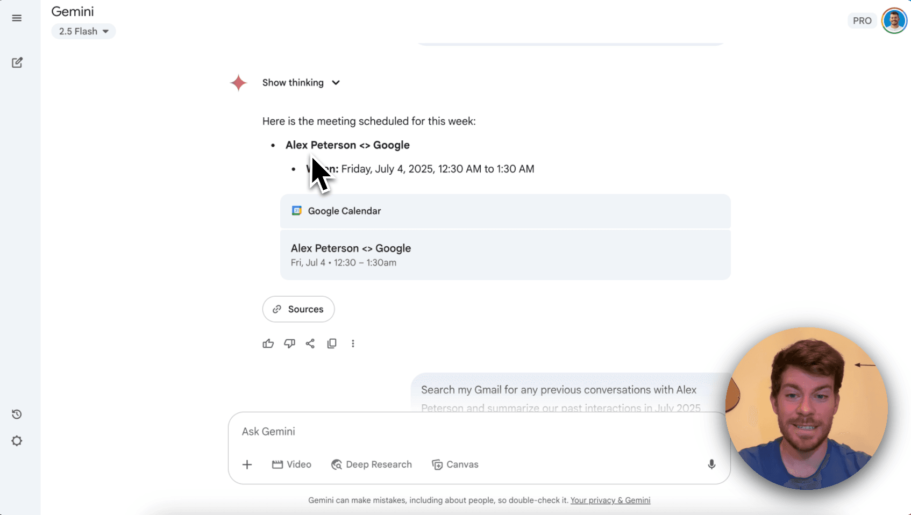Click 'Friday, July 4, 2025, 12:30 AM to 1:30 AM' text
Image resolution: width=911 pixels, height=515 pixels.
[438, 169]
